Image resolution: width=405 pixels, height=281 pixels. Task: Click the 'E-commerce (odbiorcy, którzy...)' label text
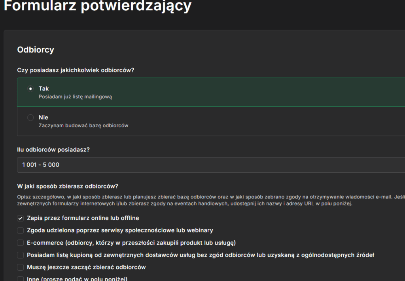131,243
